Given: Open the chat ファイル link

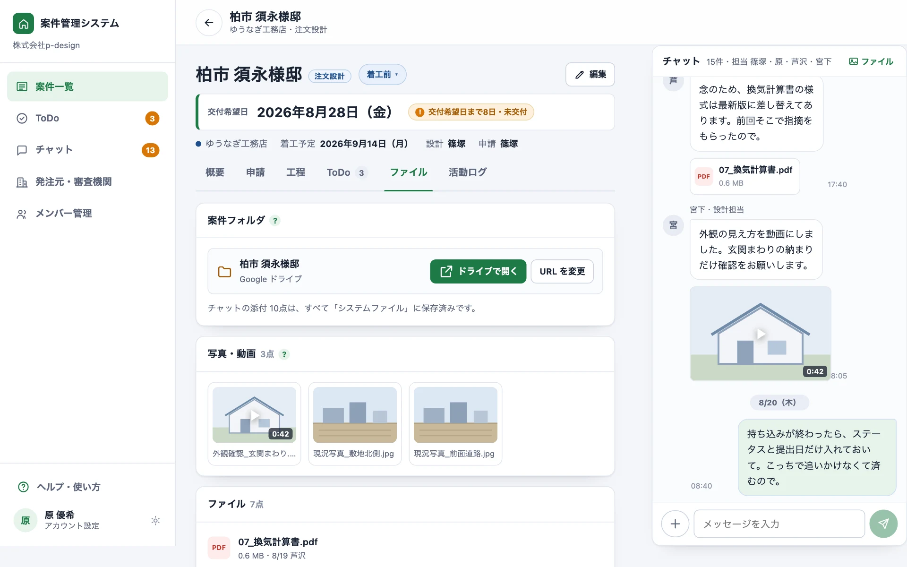Looking at the screenshot, I should point(871,61).
